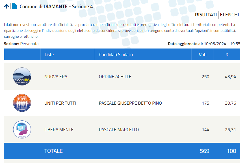This screenshot has height=163, width=245.
Task: Click the TOTALE row label
Action: click(53, 151)
